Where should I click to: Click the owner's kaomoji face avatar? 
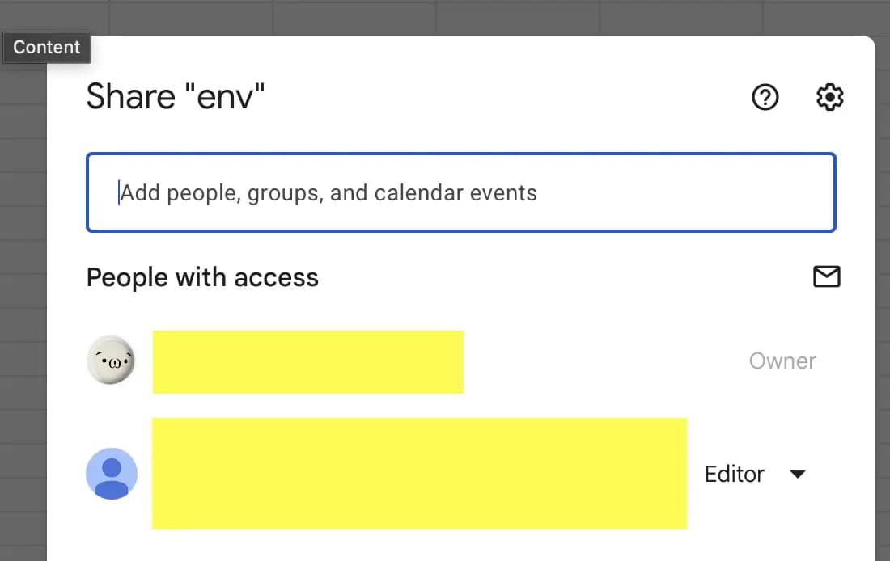(x=111, y=361)
